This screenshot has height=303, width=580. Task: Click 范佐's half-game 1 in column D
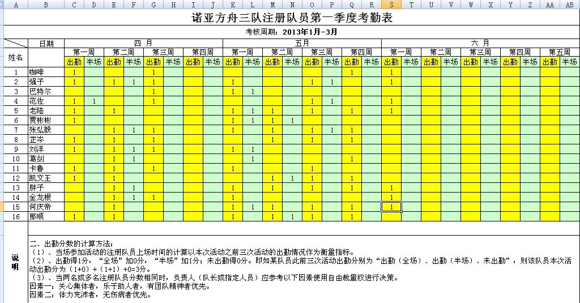(94, 101)
